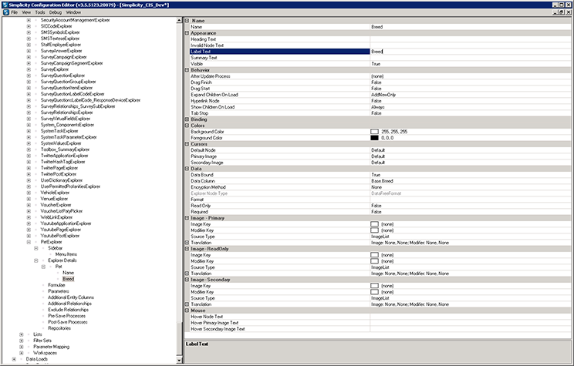The image size is (574, 366).
Task: Select the Required property row
Action: coord(380,212)
